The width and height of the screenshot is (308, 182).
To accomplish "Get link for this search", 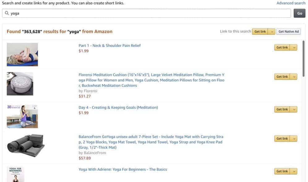I will (x=260, y=32).
